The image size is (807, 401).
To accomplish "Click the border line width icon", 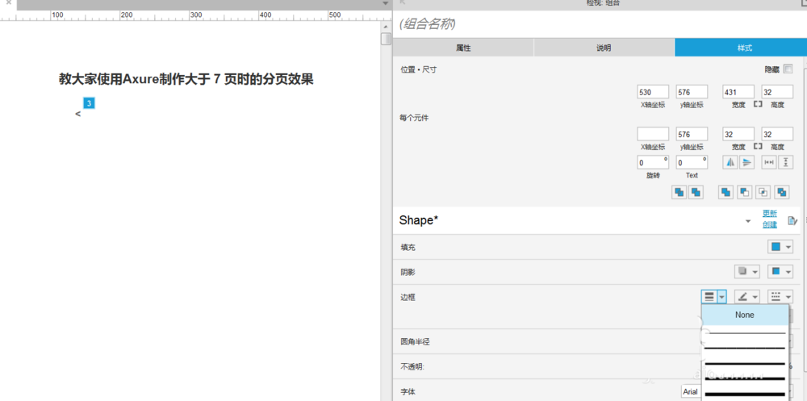I will click(709, 296).
